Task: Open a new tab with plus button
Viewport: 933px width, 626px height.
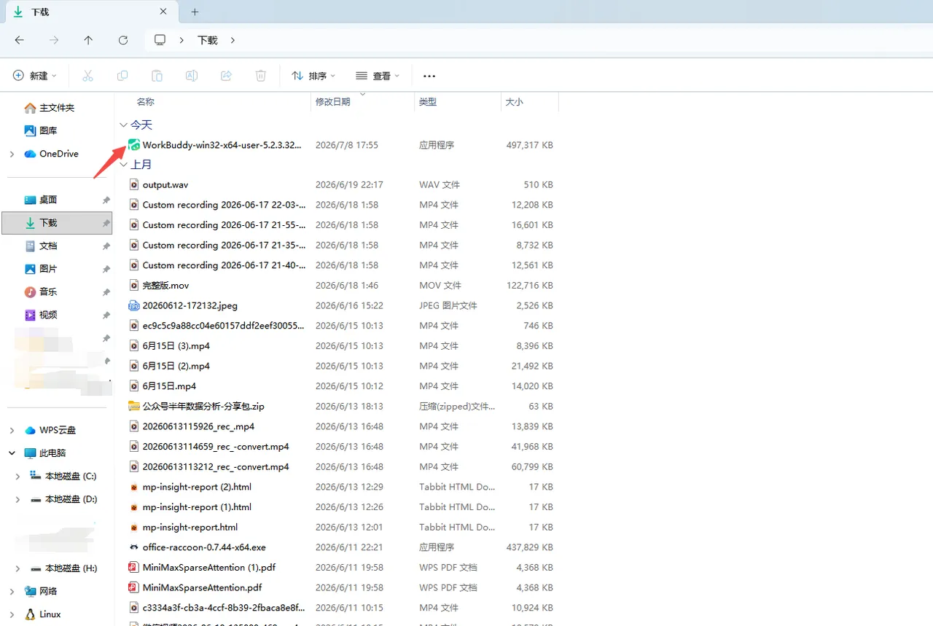Action: click(195, 12)
